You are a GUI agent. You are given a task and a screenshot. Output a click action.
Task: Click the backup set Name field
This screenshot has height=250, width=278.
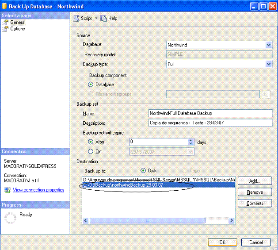[x=210, y=113]
